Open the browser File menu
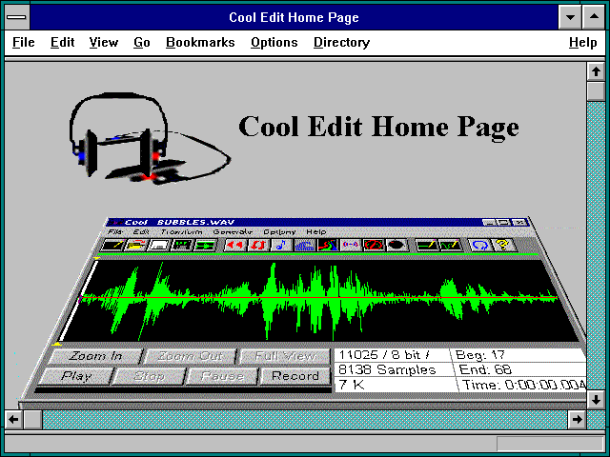Viewport: 610px width, 457px height. [x=23, y=42]
